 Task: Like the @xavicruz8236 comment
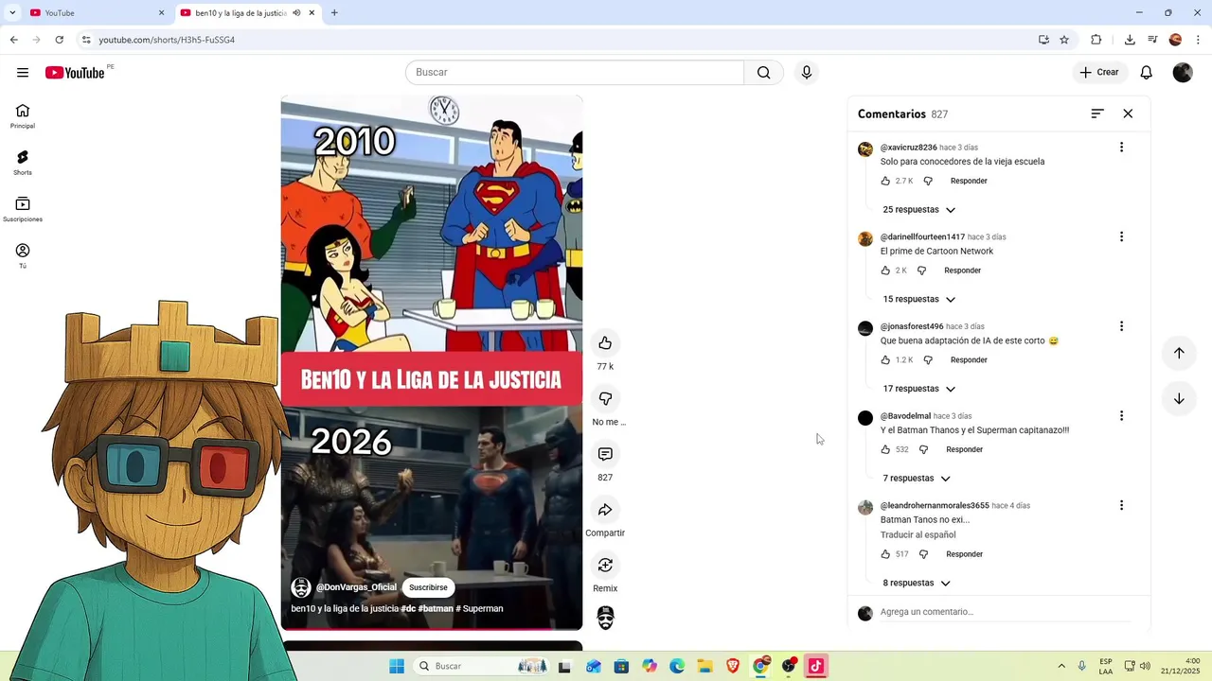tap(886, 181)
